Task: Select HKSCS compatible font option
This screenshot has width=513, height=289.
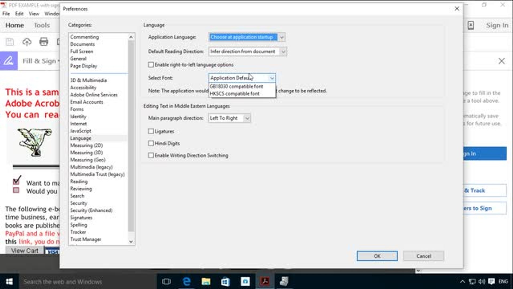Action: (235, 94)
